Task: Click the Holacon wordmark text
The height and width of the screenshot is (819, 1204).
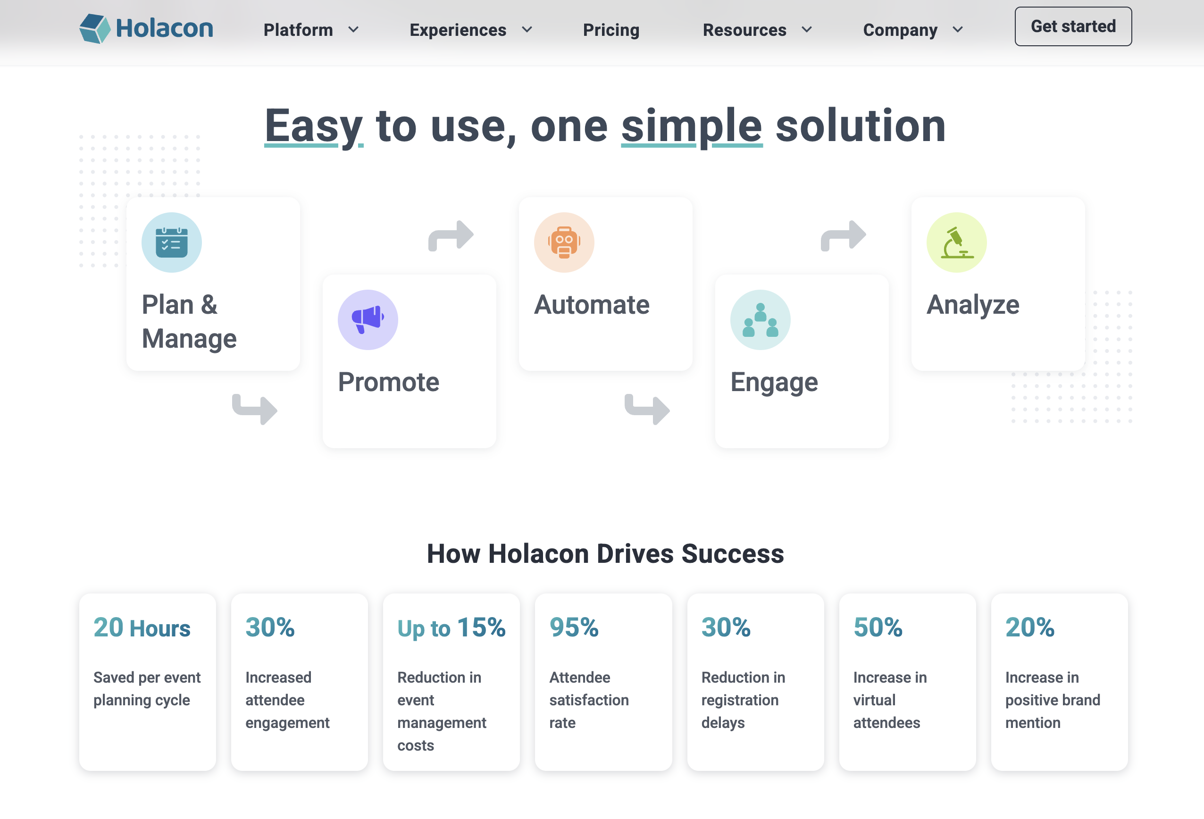Action: point(164,28)
